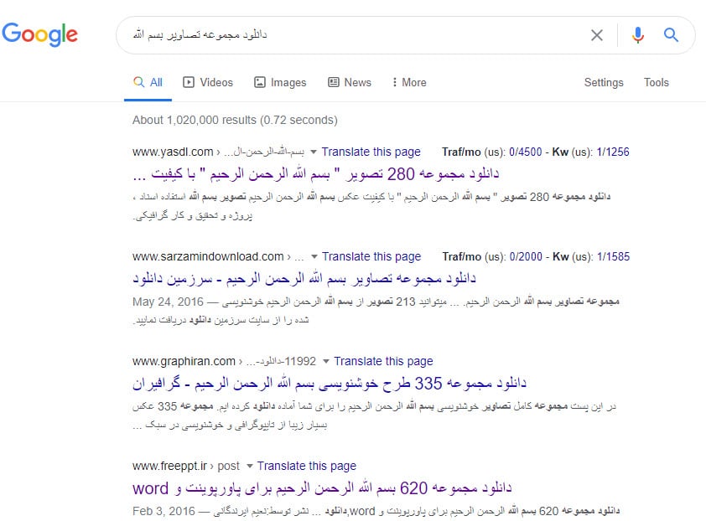Image resolution: width=706 pixels, height=521 pixels.
Task: Start voice search with microphone icon
Action: click(638, 35)
